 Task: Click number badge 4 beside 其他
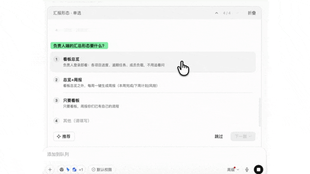(56, 121)
